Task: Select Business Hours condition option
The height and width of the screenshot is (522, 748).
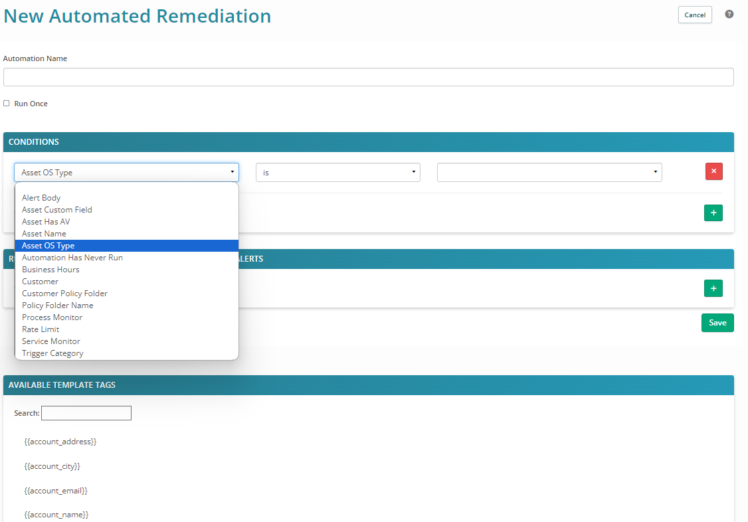Action: click(x=50, y=270)
